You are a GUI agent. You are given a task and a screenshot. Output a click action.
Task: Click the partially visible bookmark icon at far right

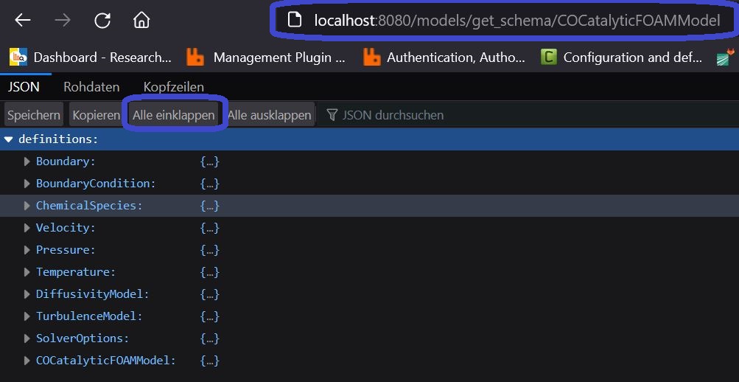(x=726, y=57)
